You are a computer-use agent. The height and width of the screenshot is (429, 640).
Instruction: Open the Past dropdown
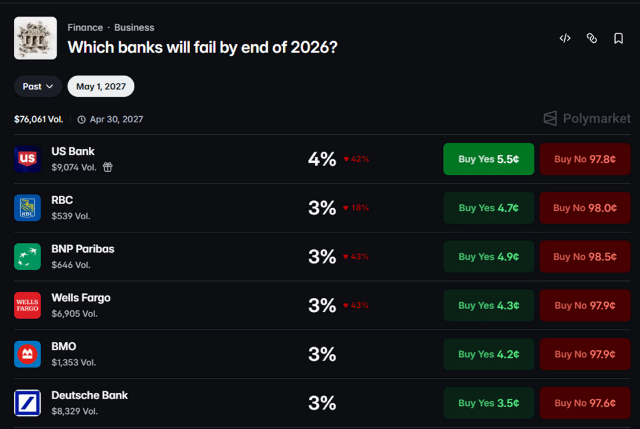38,86
